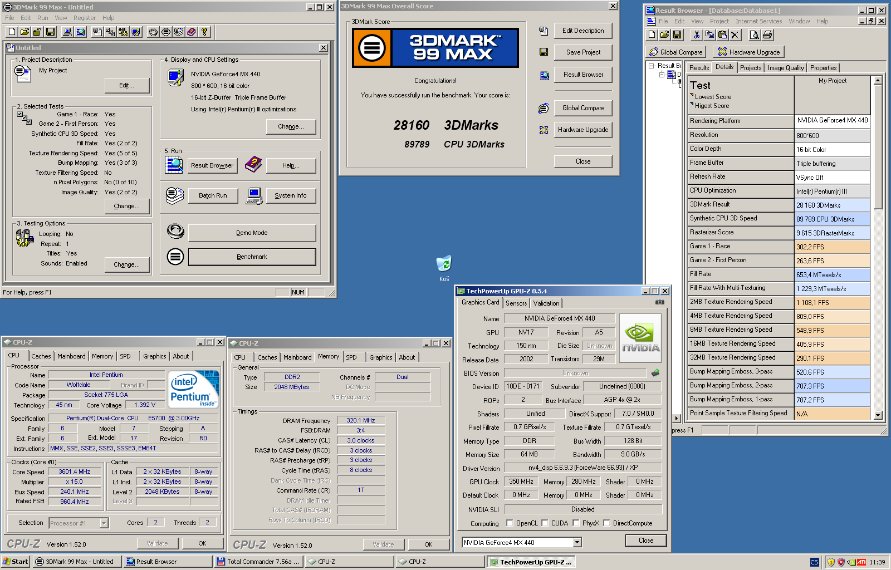Open Project menu in Result Browser

pyautogui.click(x=719, y=21)
